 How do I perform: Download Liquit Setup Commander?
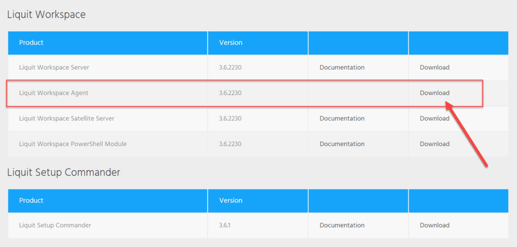point(434,225)
